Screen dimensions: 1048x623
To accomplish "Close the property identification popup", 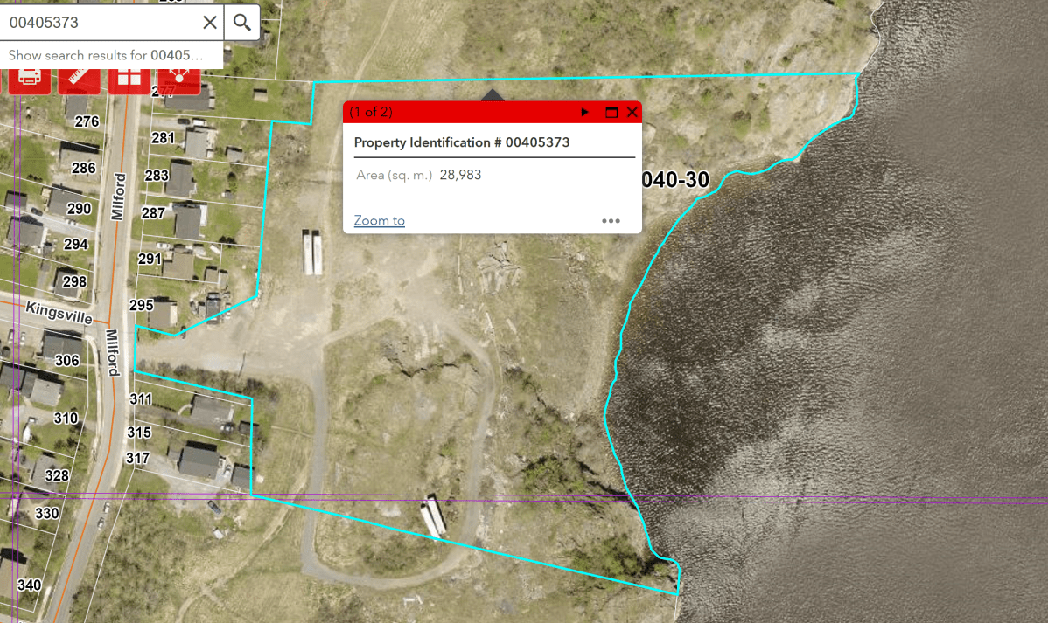I will pyautogui.click(x=632, y=112).
